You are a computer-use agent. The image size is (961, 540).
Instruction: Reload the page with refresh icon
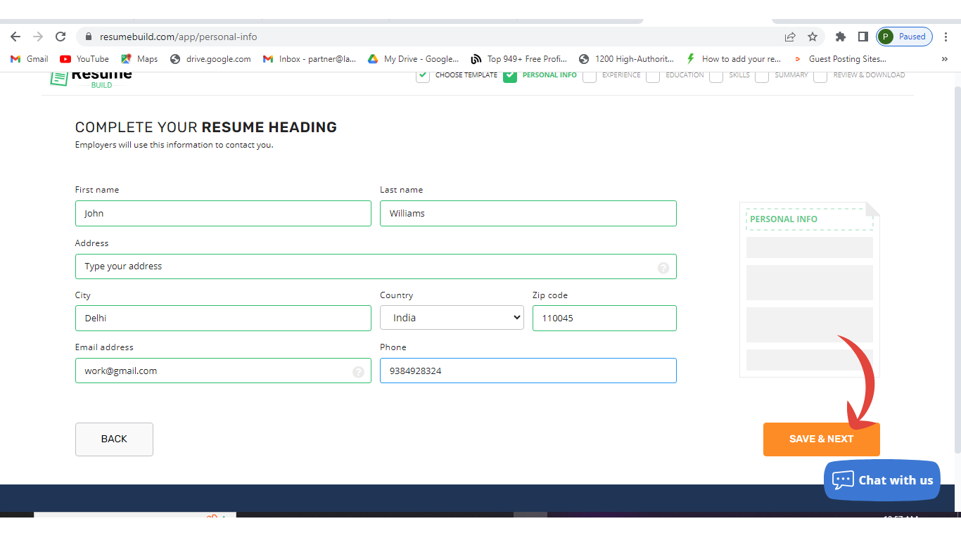[x=61, y=37]
